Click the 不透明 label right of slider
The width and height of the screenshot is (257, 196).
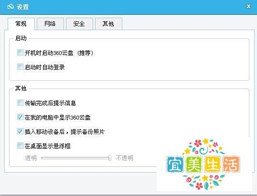(124, 158)
